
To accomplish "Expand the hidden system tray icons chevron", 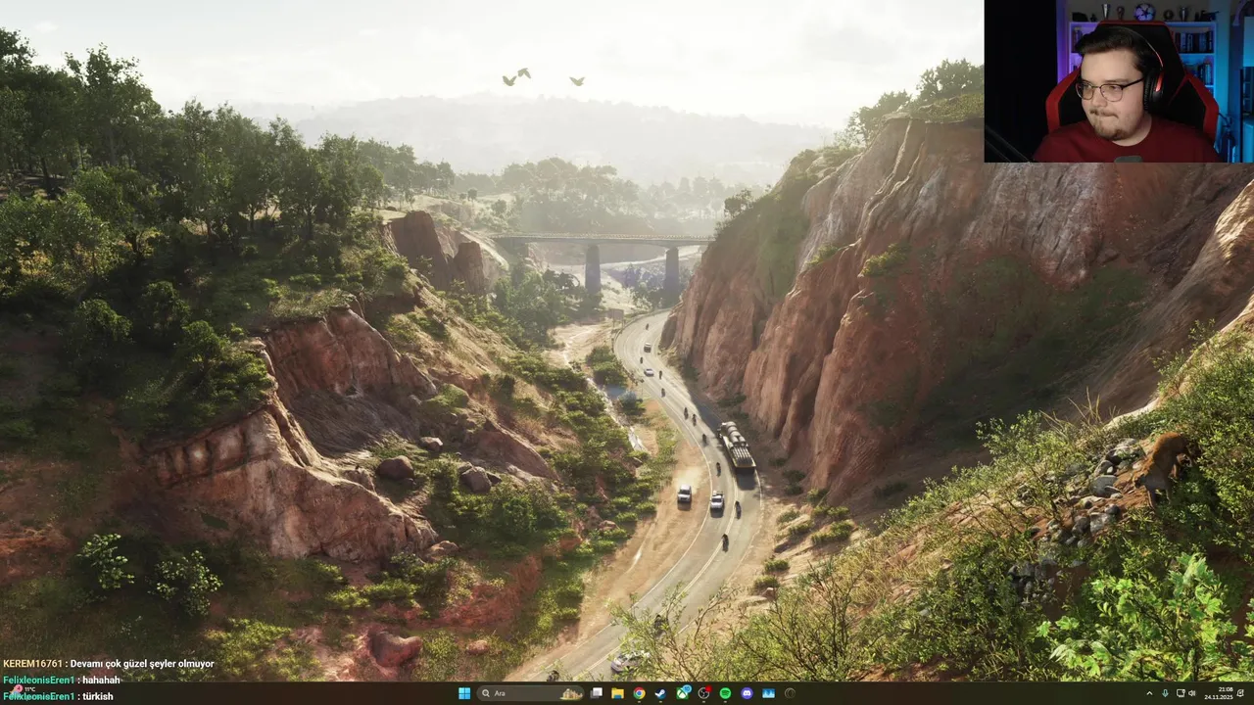I will (1150, 693).
